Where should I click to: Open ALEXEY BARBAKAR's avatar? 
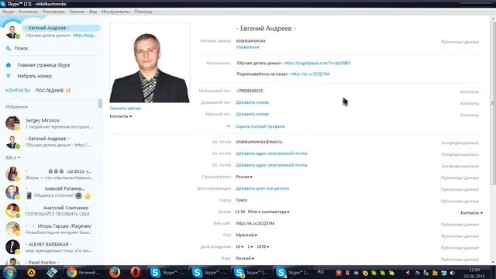click(12, 247)
